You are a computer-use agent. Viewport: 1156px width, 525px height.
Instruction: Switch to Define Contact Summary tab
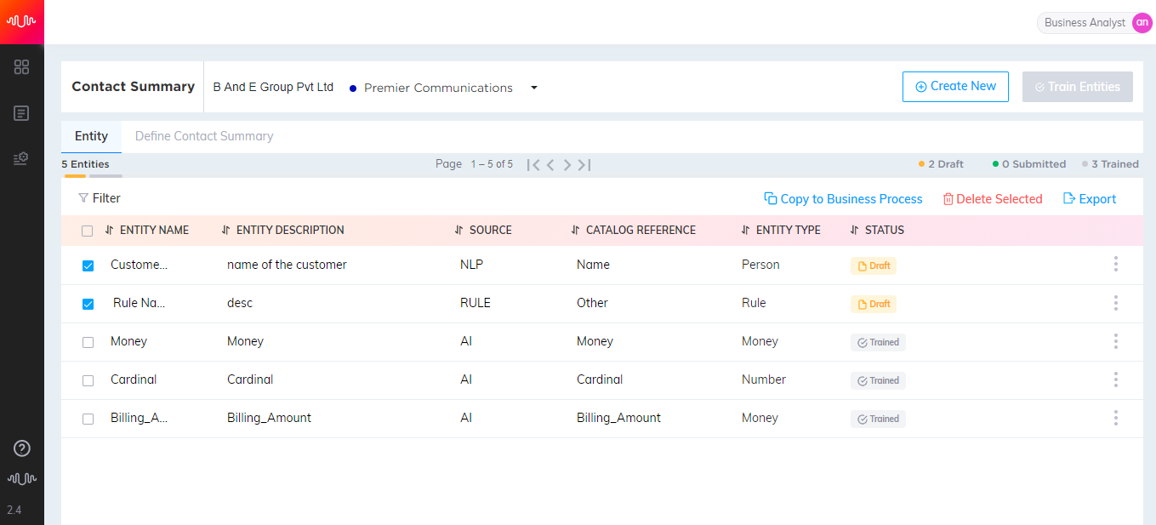click(204, 136)
